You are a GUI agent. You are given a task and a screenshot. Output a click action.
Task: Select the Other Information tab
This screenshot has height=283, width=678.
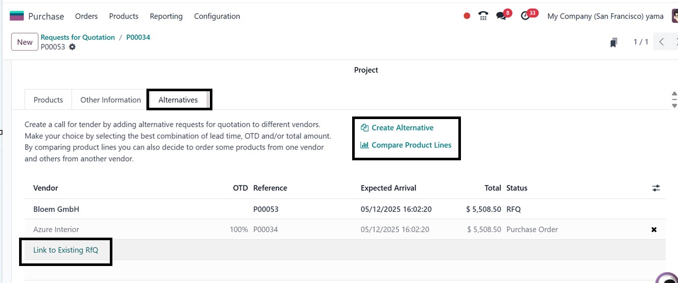[110, 100]
